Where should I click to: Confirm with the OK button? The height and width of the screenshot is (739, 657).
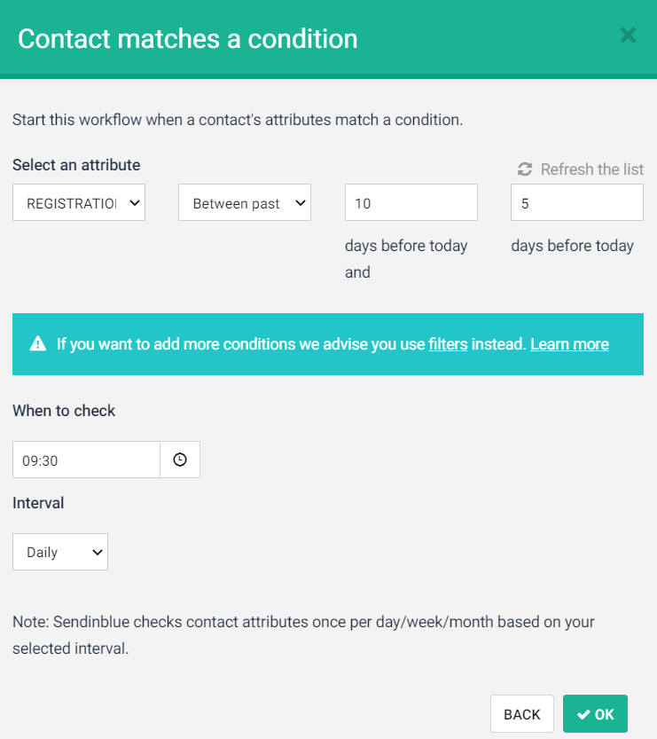595,714
